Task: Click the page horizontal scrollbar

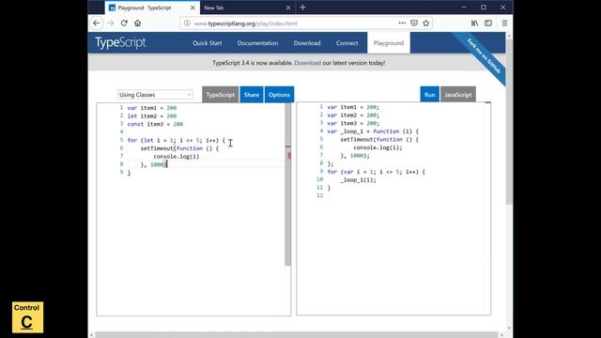Action: [296, 335]
